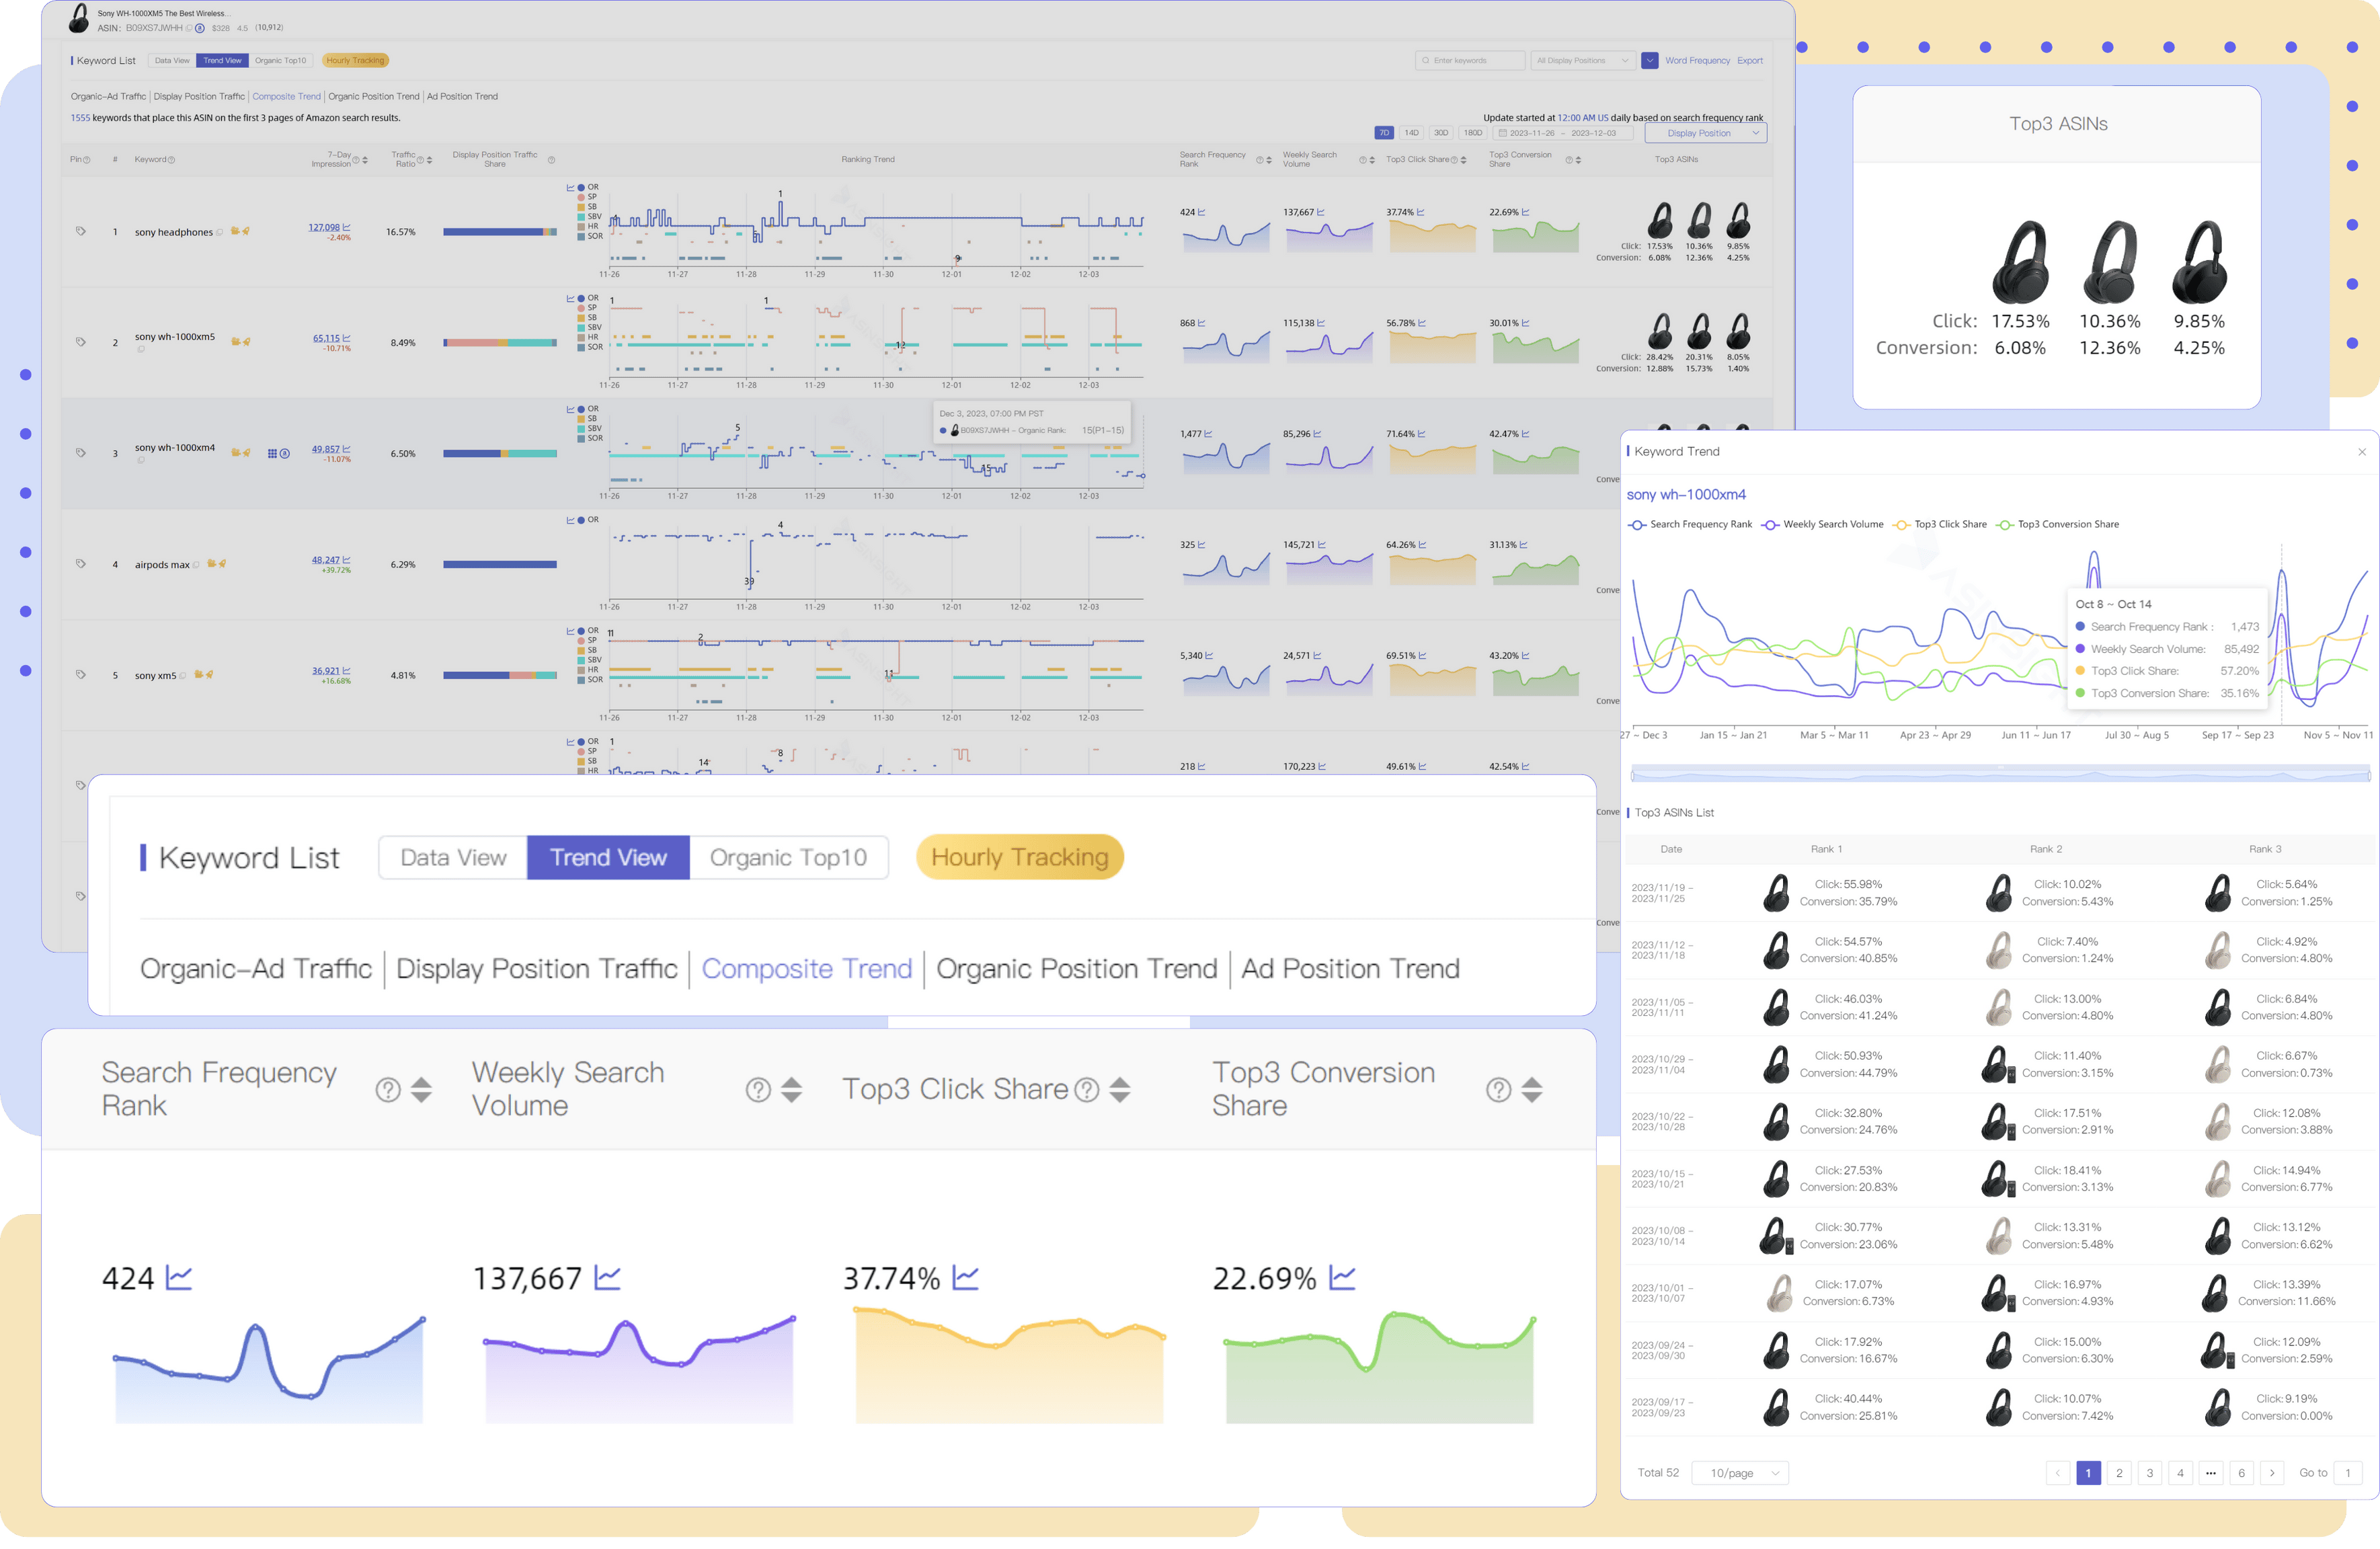Open help icon beside enlarged Top3 Click Share
The image size is (2380, 1549).
[1087, 1090]
